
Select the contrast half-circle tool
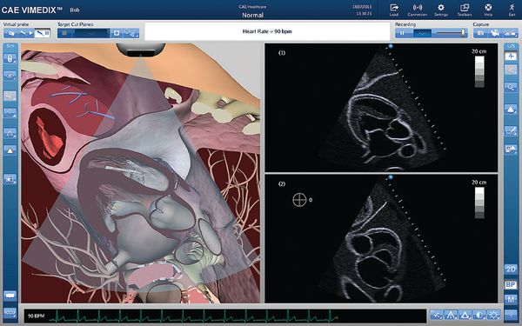click(x=479, y=315)
